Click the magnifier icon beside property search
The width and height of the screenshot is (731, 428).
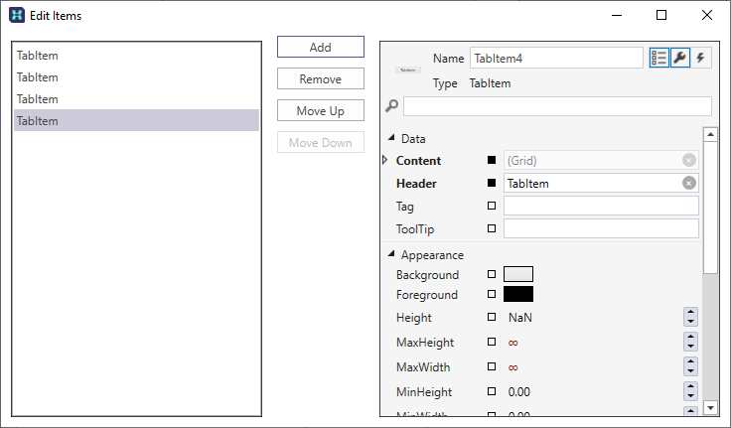(392, 106)
